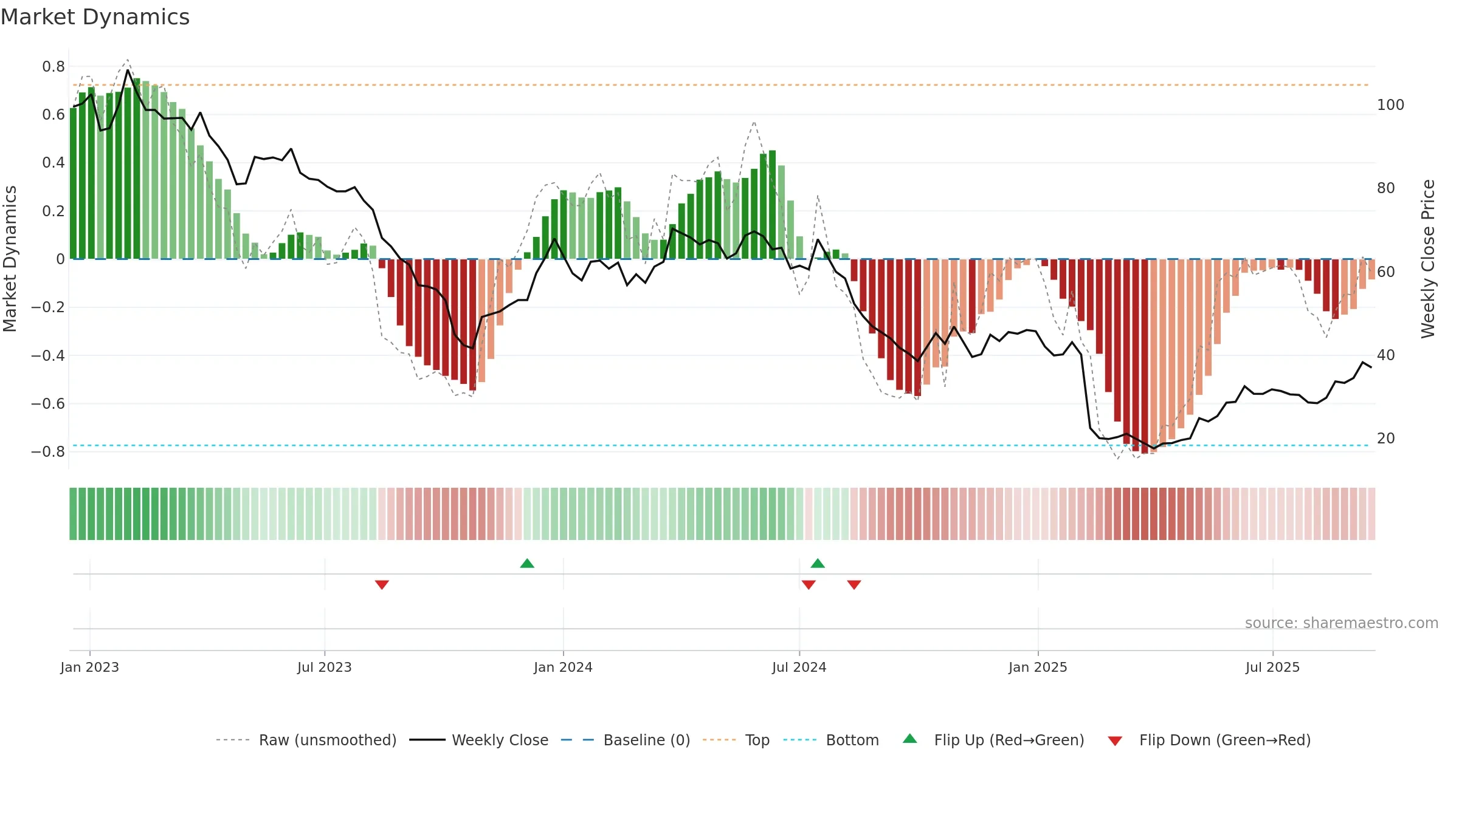Screen dimensions: 1459x820
Task: Click the Top legend entry
Action: [x=736, y=740]
